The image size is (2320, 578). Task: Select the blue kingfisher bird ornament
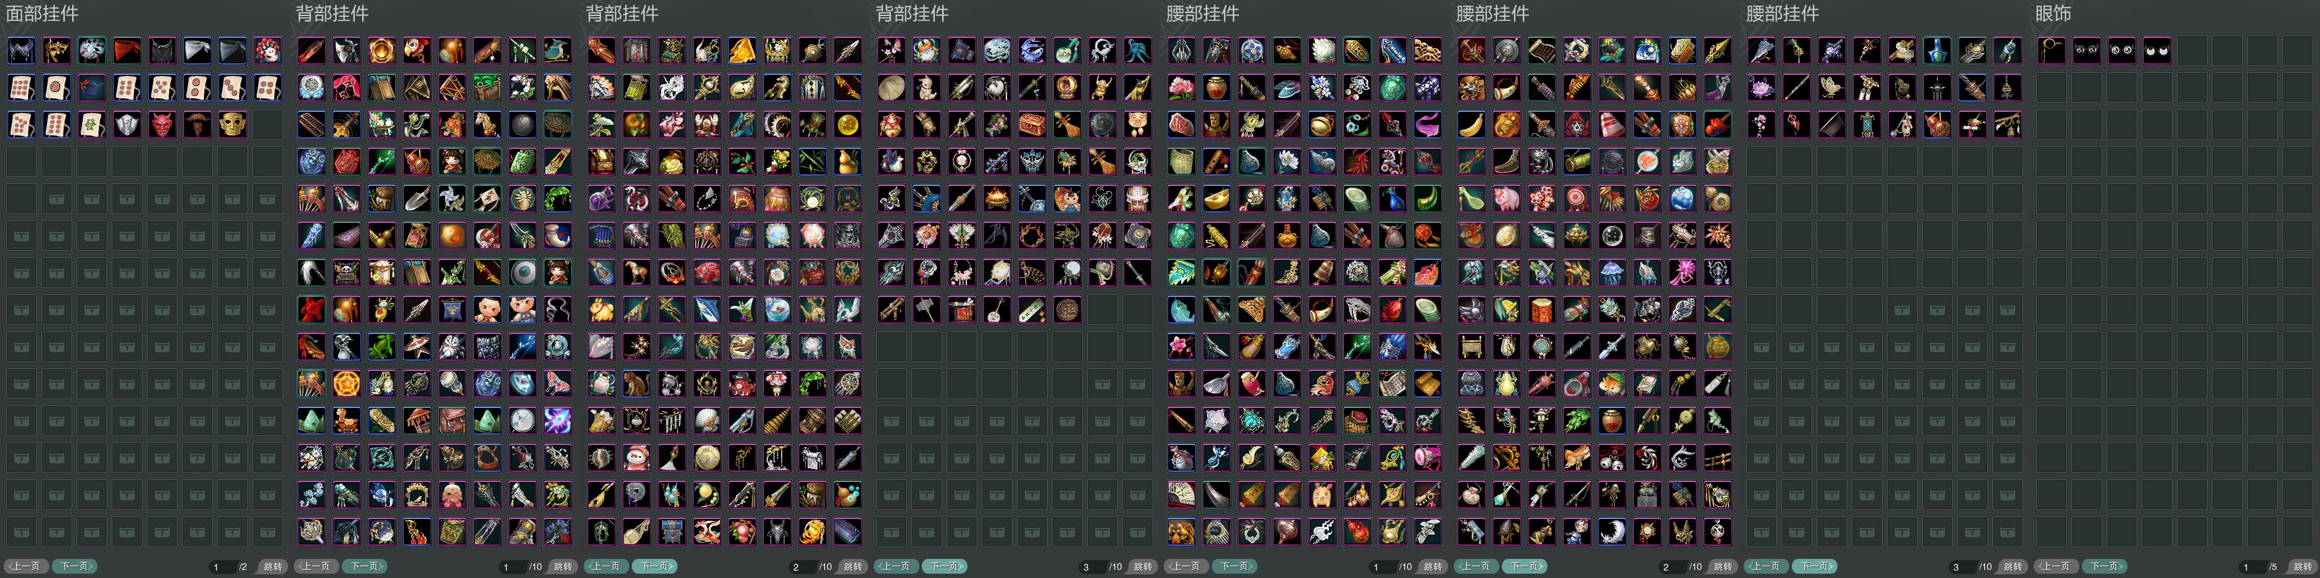pyautogui.click(x=558, y=51)
